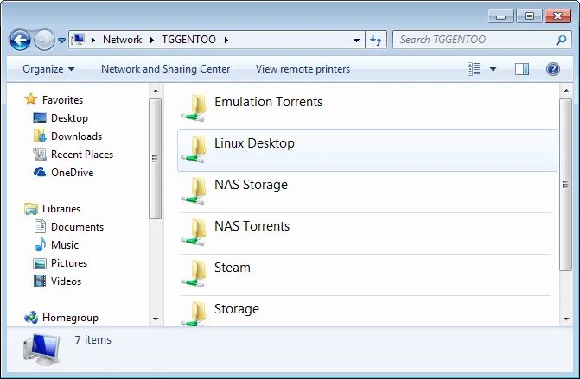The image size is (580, 379).
Task: Change view using the view icon
Action: [x=474, y=69]
